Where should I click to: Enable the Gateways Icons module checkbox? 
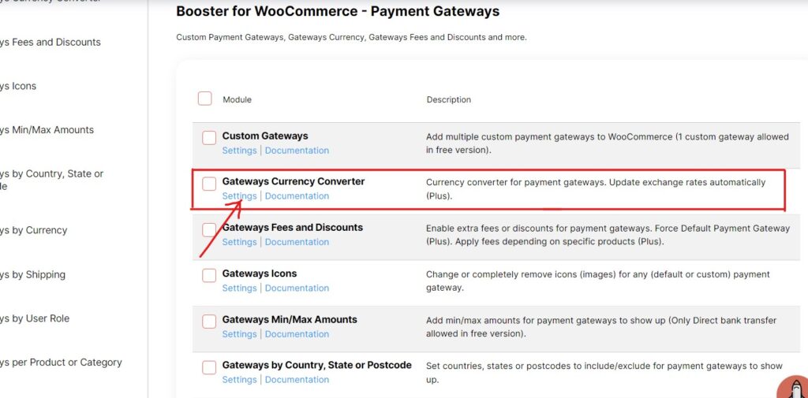(x=209, y=276)
